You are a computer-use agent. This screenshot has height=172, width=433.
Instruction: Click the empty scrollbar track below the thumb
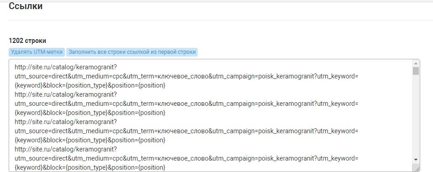pos(416,116)
